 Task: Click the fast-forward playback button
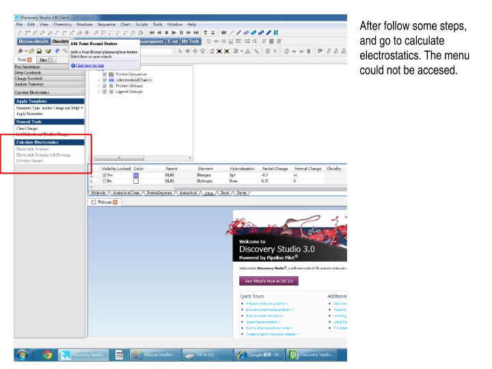pyautogui.click(x=189, y=33)
